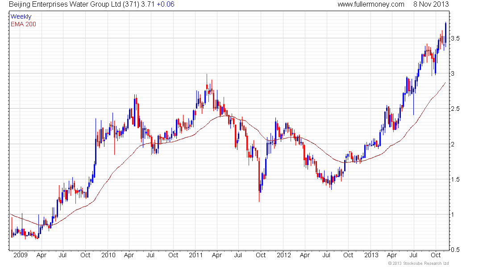Click the '2012' year label on time axis
The height and width of the screenshot is (267, 491).
pyautogui.click(x=284, y=255)
